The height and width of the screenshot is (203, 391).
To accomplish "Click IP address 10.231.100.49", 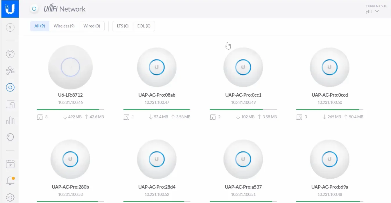I will 243,103.
